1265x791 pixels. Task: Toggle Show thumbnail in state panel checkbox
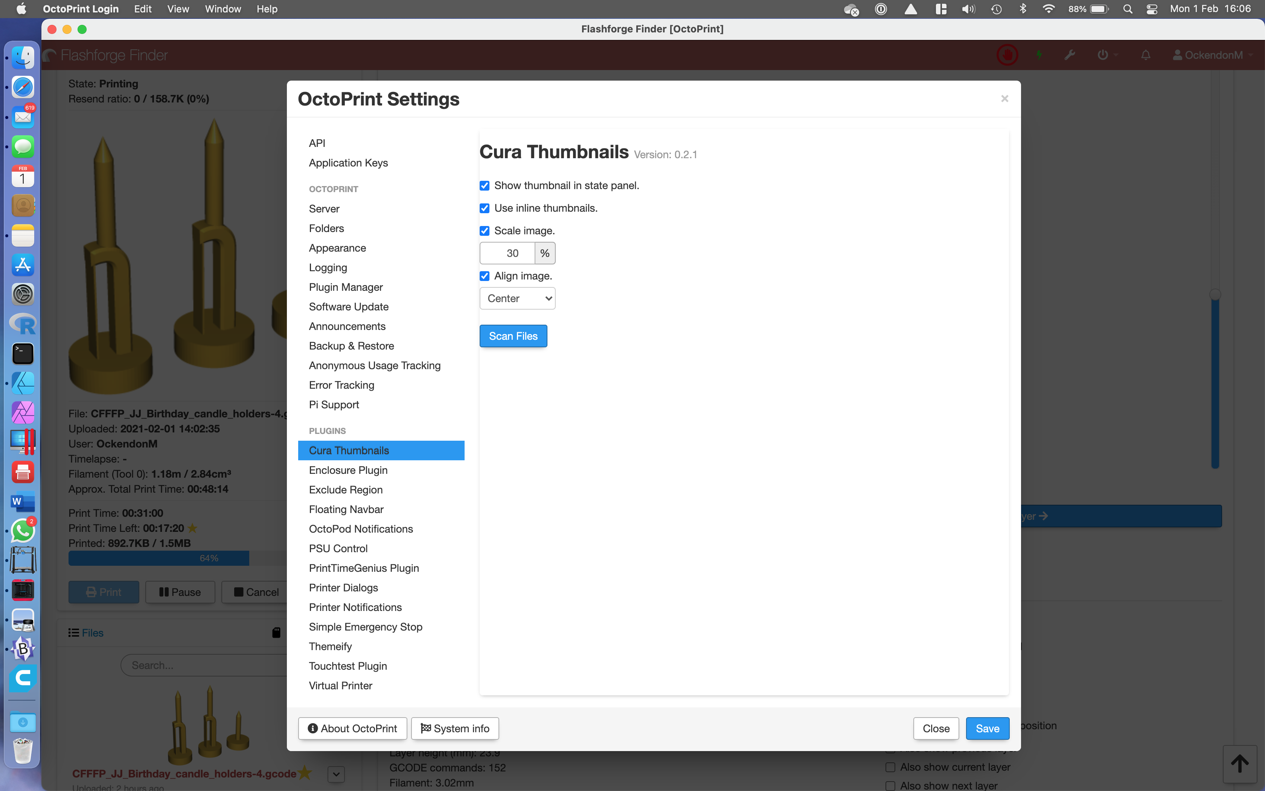click(x=485, y=186)
